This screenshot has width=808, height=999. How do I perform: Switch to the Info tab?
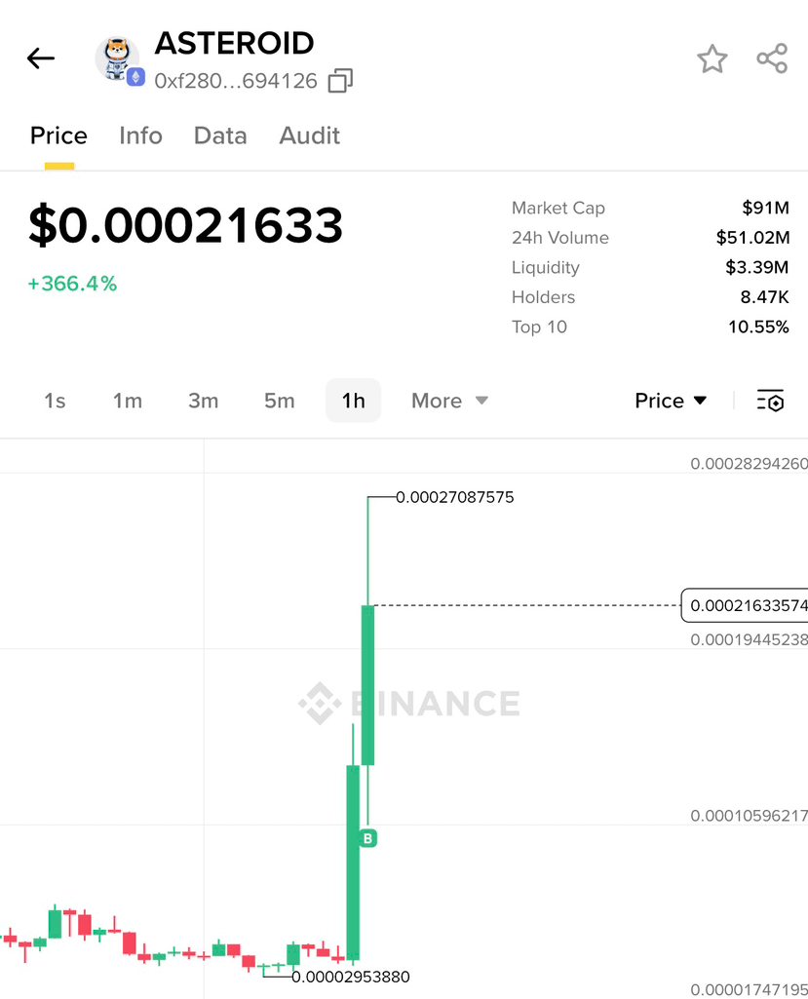pyautogui.click(x=140, y=135)
